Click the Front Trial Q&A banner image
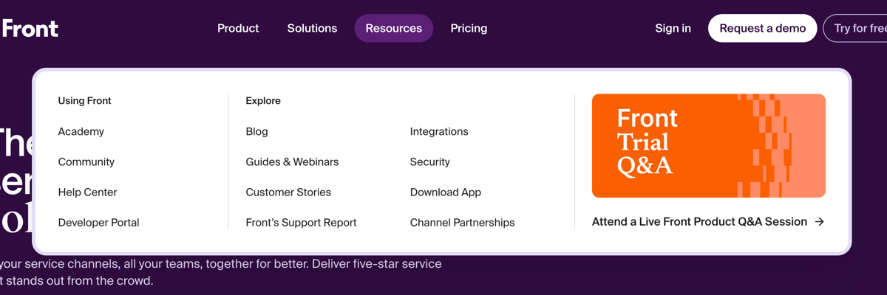 point(708,145)
